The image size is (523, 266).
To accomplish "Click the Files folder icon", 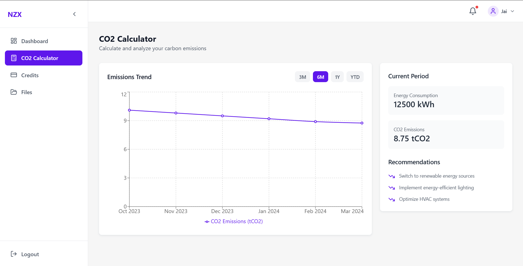I will tap(14, 92).
